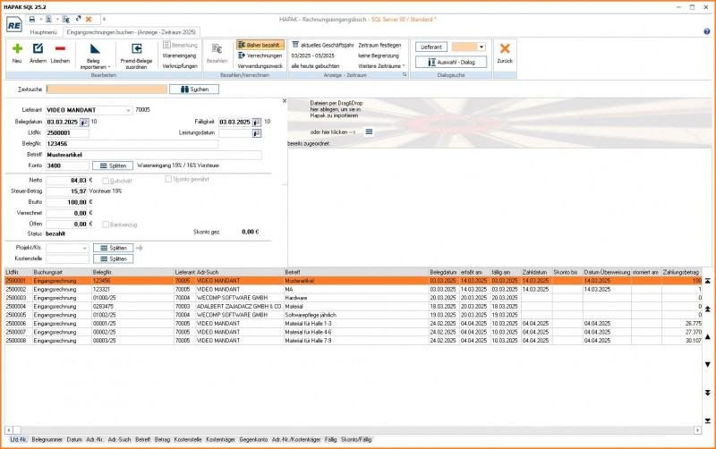Image resolution: width=716 pixels, height=449 pixels.
Task: Open the Projekt/Ktr. dropdown
Action: pyautogui.click(x=85, y=248)
